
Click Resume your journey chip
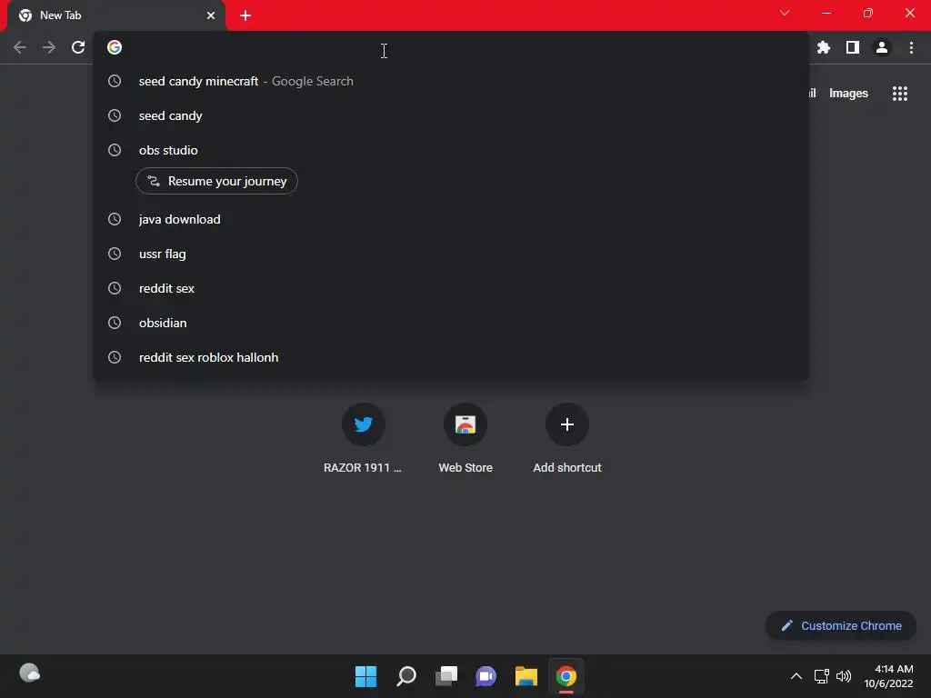pyautogui.click(x=216, y=181)
